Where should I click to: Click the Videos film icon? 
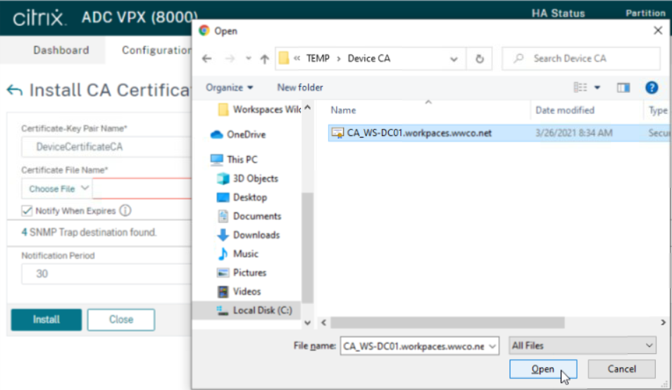coord(223,291)
